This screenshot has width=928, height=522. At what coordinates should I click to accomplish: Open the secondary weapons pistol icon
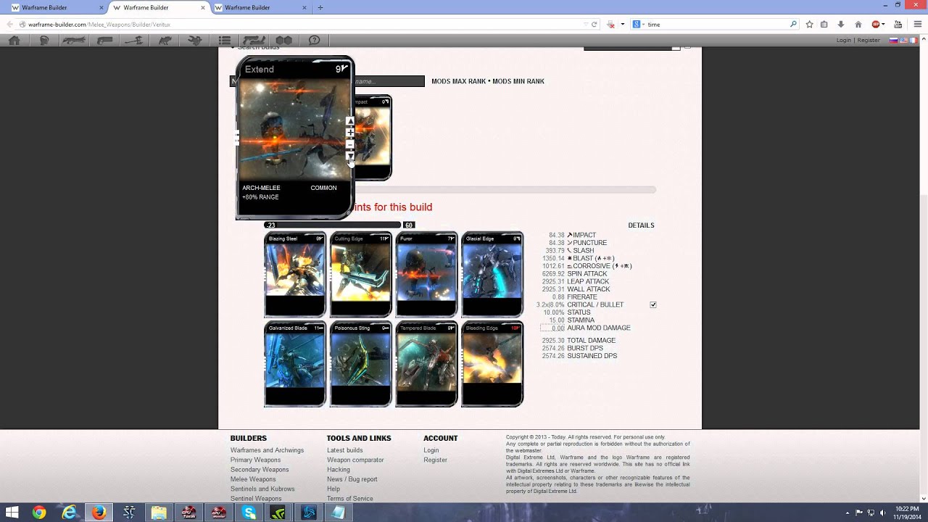[105, 41]
